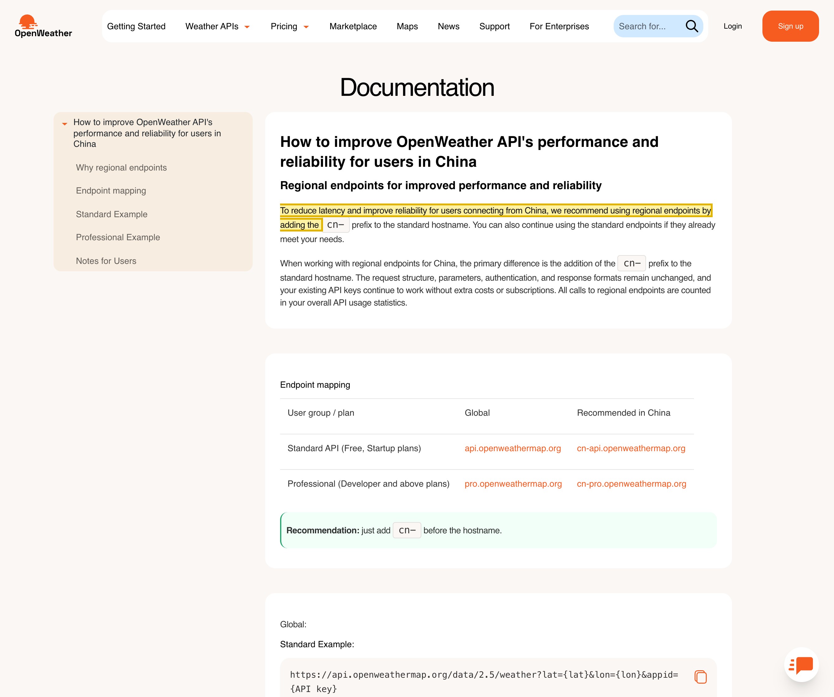
Task: Go to Marketplace nav item
Action: click(353, 26)
